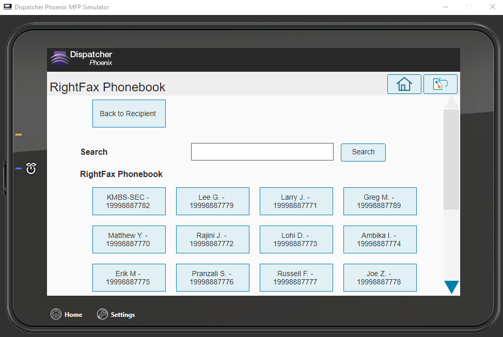Close the Dispatcher Phoenix MFP Simulator window

click(x=493, y=7)
